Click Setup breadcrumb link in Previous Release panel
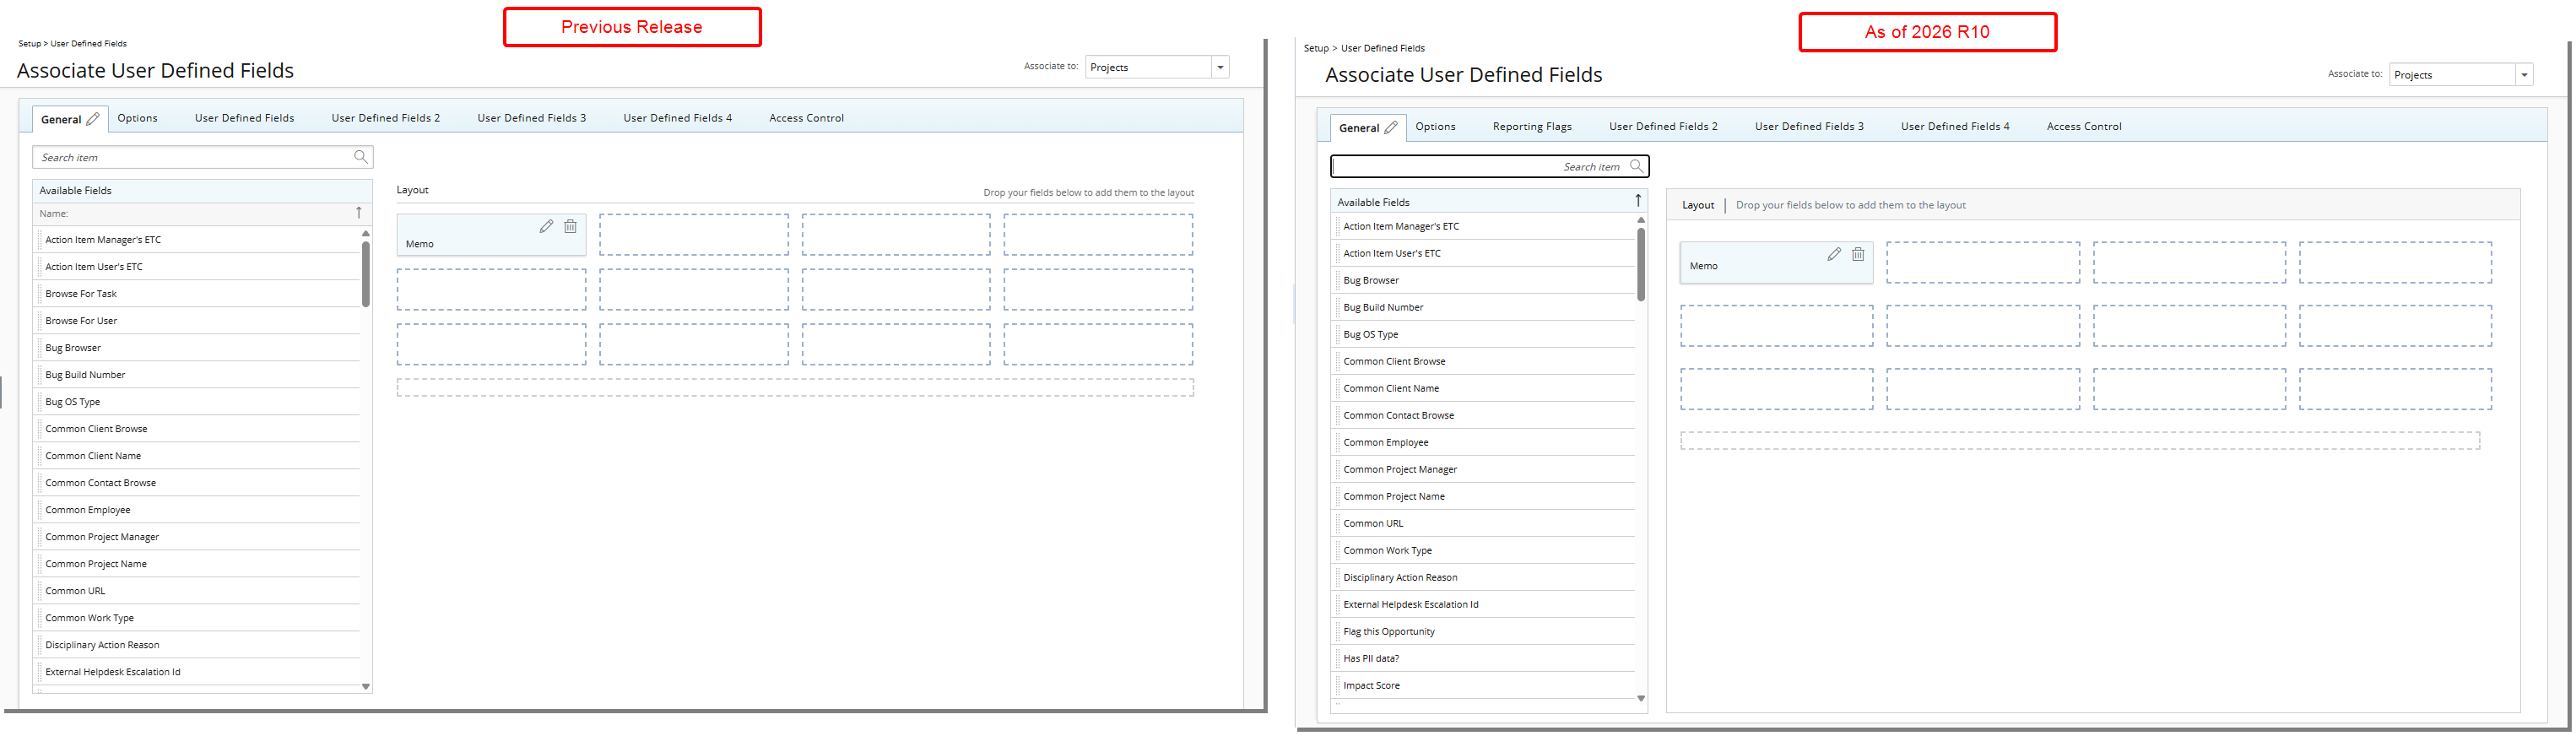Viewport: 2576px width, 736px height. click(29, 43)
